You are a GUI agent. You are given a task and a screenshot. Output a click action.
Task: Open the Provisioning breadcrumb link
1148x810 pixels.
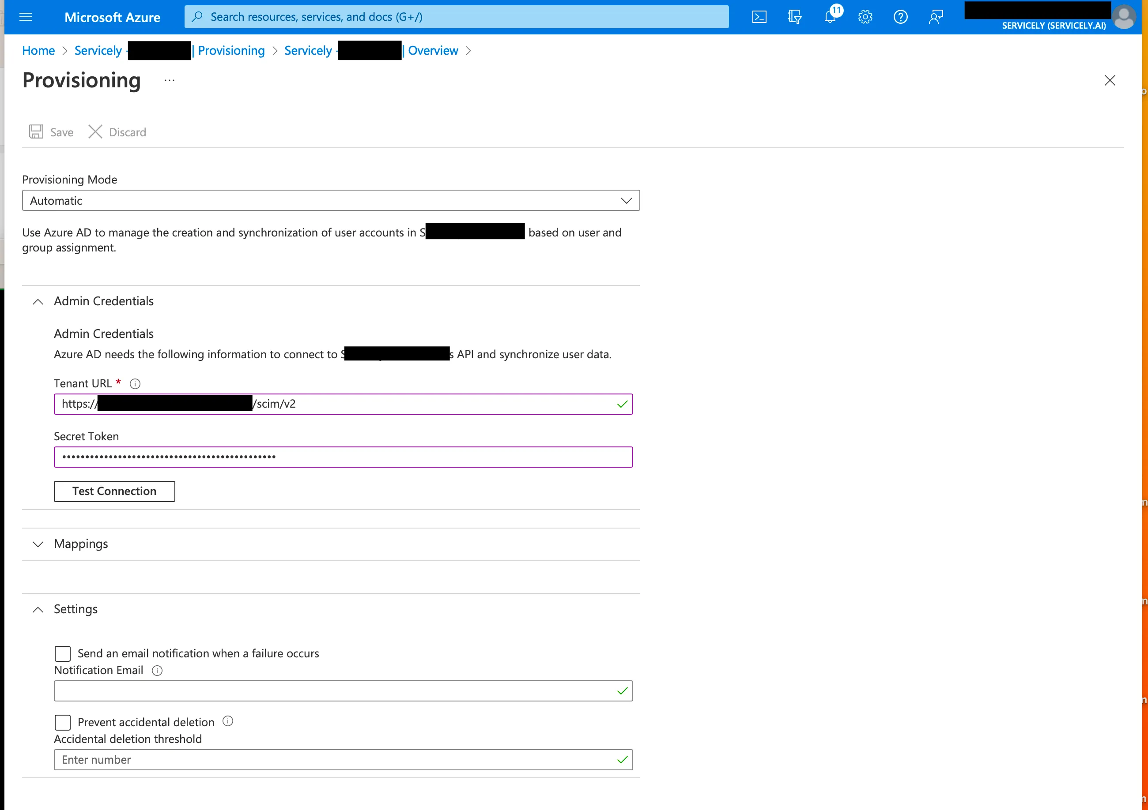click(x=231, y=50)
